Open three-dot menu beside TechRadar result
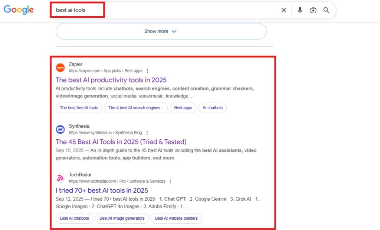This screenshot has width=380, height=230. pyautogui.click(x=170, y=181)
